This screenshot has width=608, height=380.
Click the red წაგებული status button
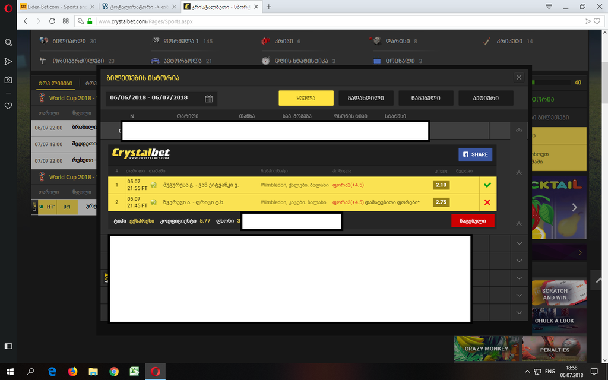click(473, 221)
